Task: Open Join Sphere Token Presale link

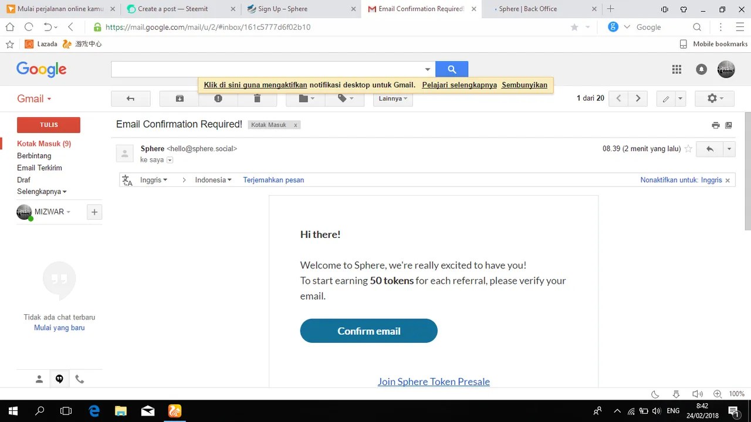Action: tap(434, 382)
